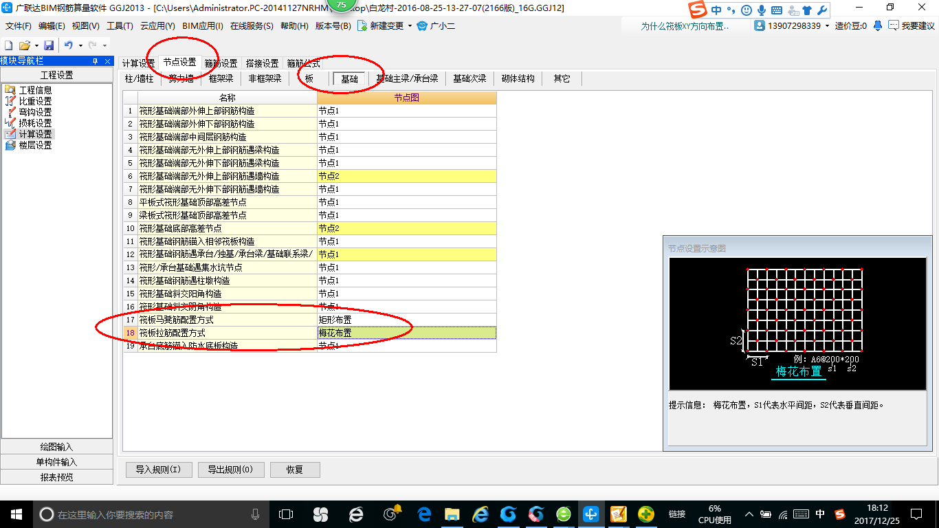This screenshot has width=939, height=528.
Task: Open 为什么筏板XY方向布置 help link
Action: coord(685,26)
